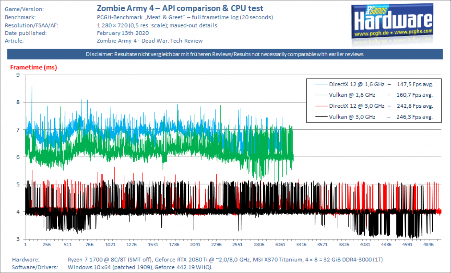Click the x-axis label '256'
Image resolution: width=451 pixels, height=273 pixels.
(47, 245)
